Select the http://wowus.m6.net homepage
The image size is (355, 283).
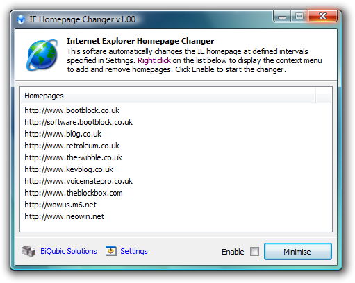(x=60, y=205)
